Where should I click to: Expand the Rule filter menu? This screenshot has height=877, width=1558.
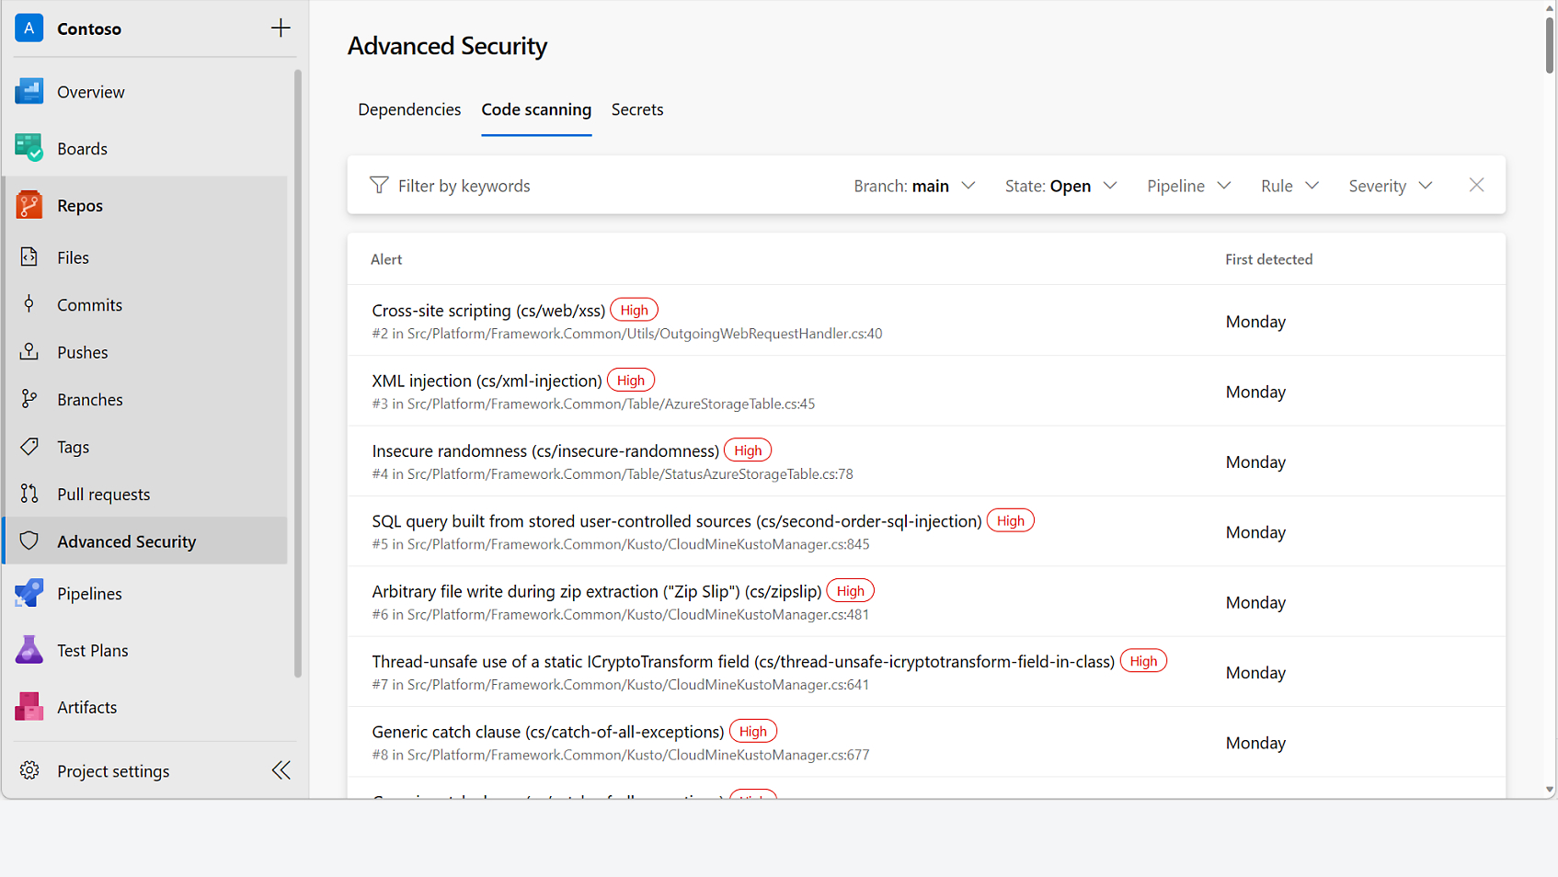[1289, 185]
